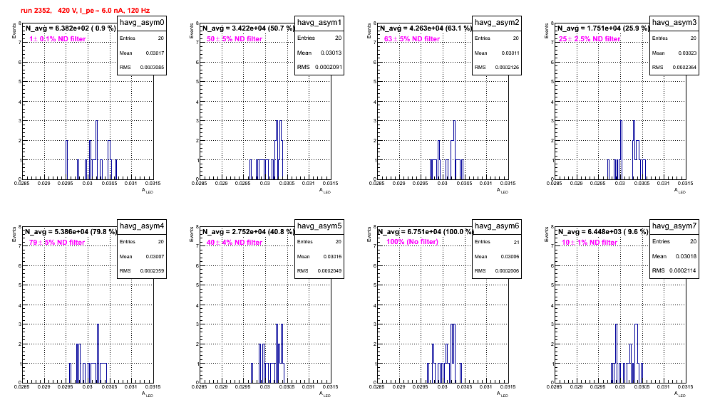Image resolution: width=710 pixels, height=407 pixels.
Task: Click the 10± 1% ND filter label
Action: pos(590,243)
